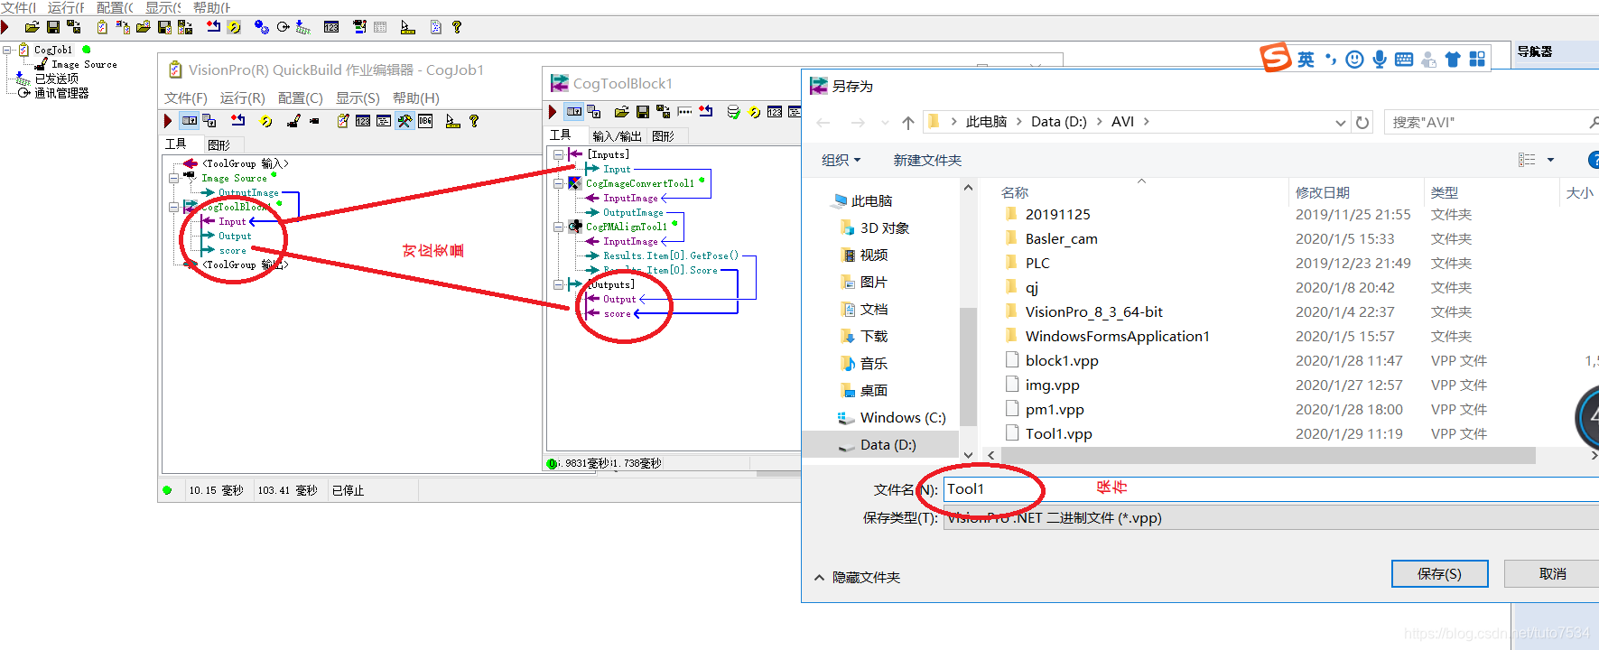Image resolution: width=1599 pixels, height=650 pixels.
Task: Click the Sogou input method S logo
Action: [1276, 58]
